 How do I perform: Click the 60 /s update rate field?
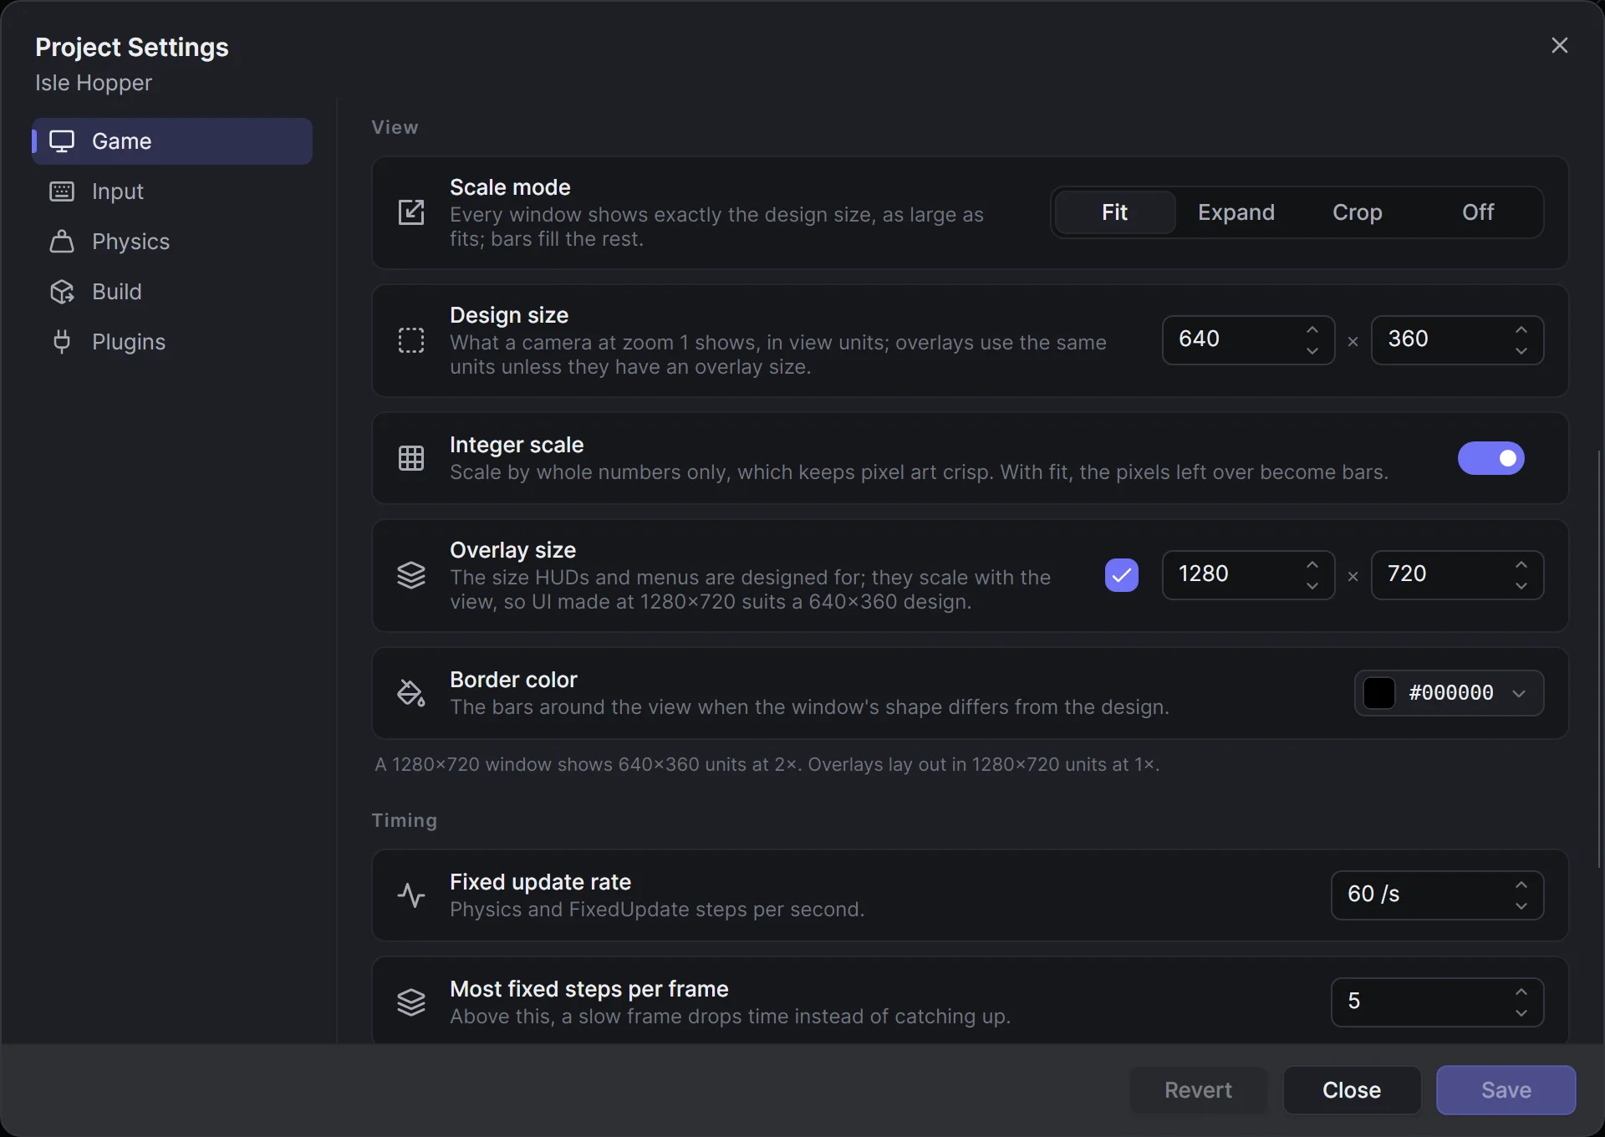1437,895
